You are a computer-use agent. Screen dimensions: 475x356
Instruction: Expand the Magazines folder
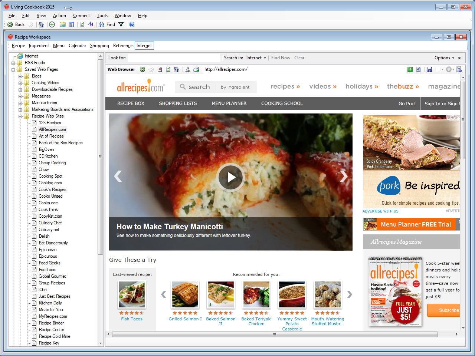click(x=20, y=96)
